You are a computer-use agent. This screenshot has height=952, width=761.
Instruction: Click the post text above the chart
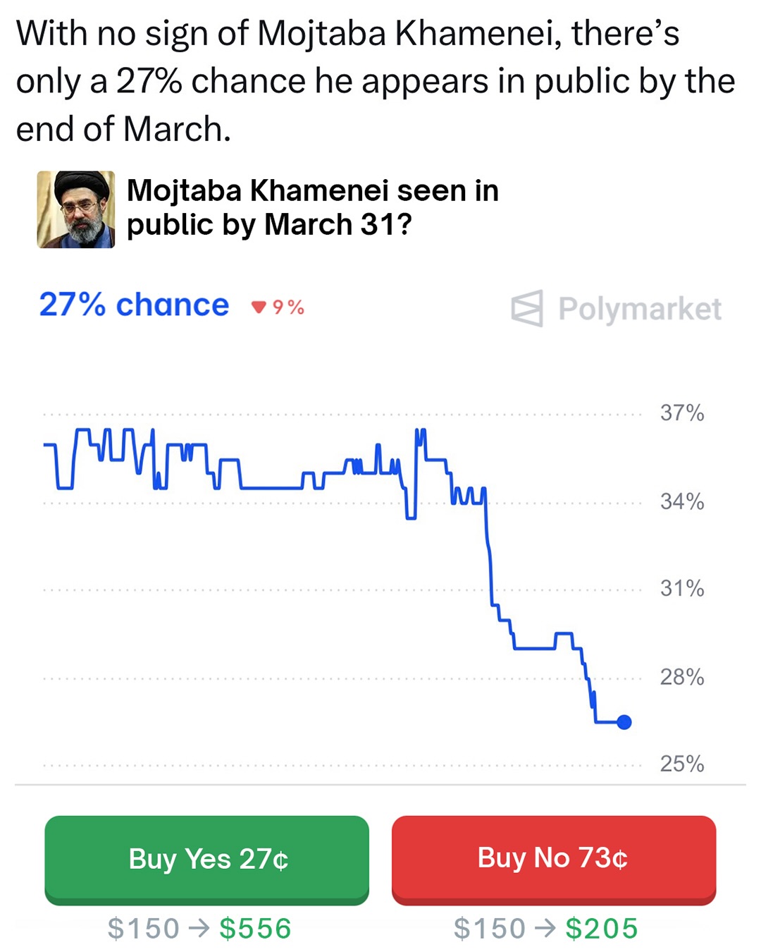tap(375, 81)
